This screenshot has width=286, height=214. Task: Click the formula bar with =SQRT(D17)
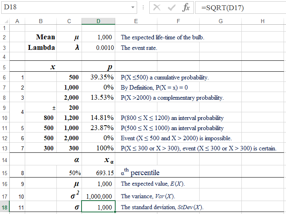point(241,8)
